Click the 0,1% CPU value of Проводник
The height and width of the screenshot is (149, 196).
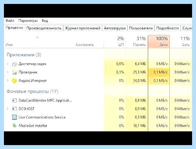(x=120, y=72)
